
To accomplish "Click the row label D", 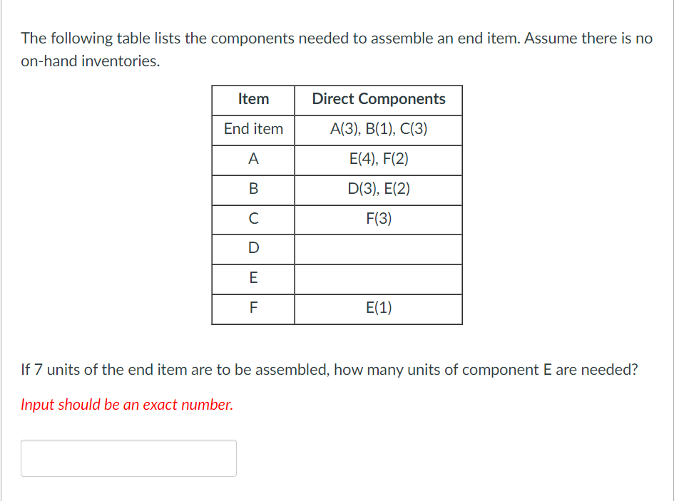I will [x=253, y=249].
